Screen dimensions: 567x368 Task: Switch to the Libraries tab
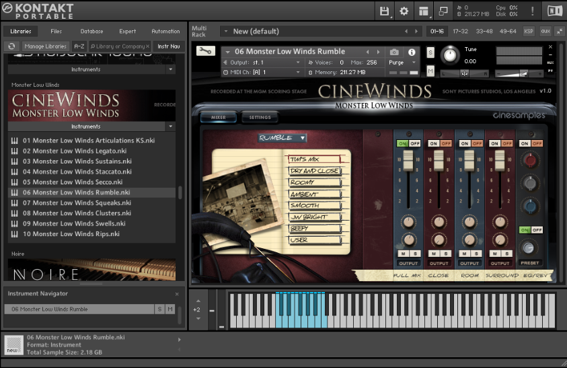point(21,32)
